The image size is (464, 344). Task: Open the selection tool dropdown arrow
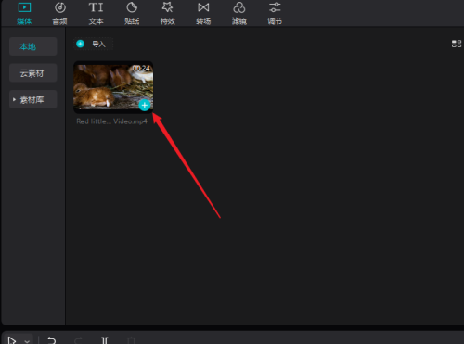pyautogui.click(x=27, y=341)
